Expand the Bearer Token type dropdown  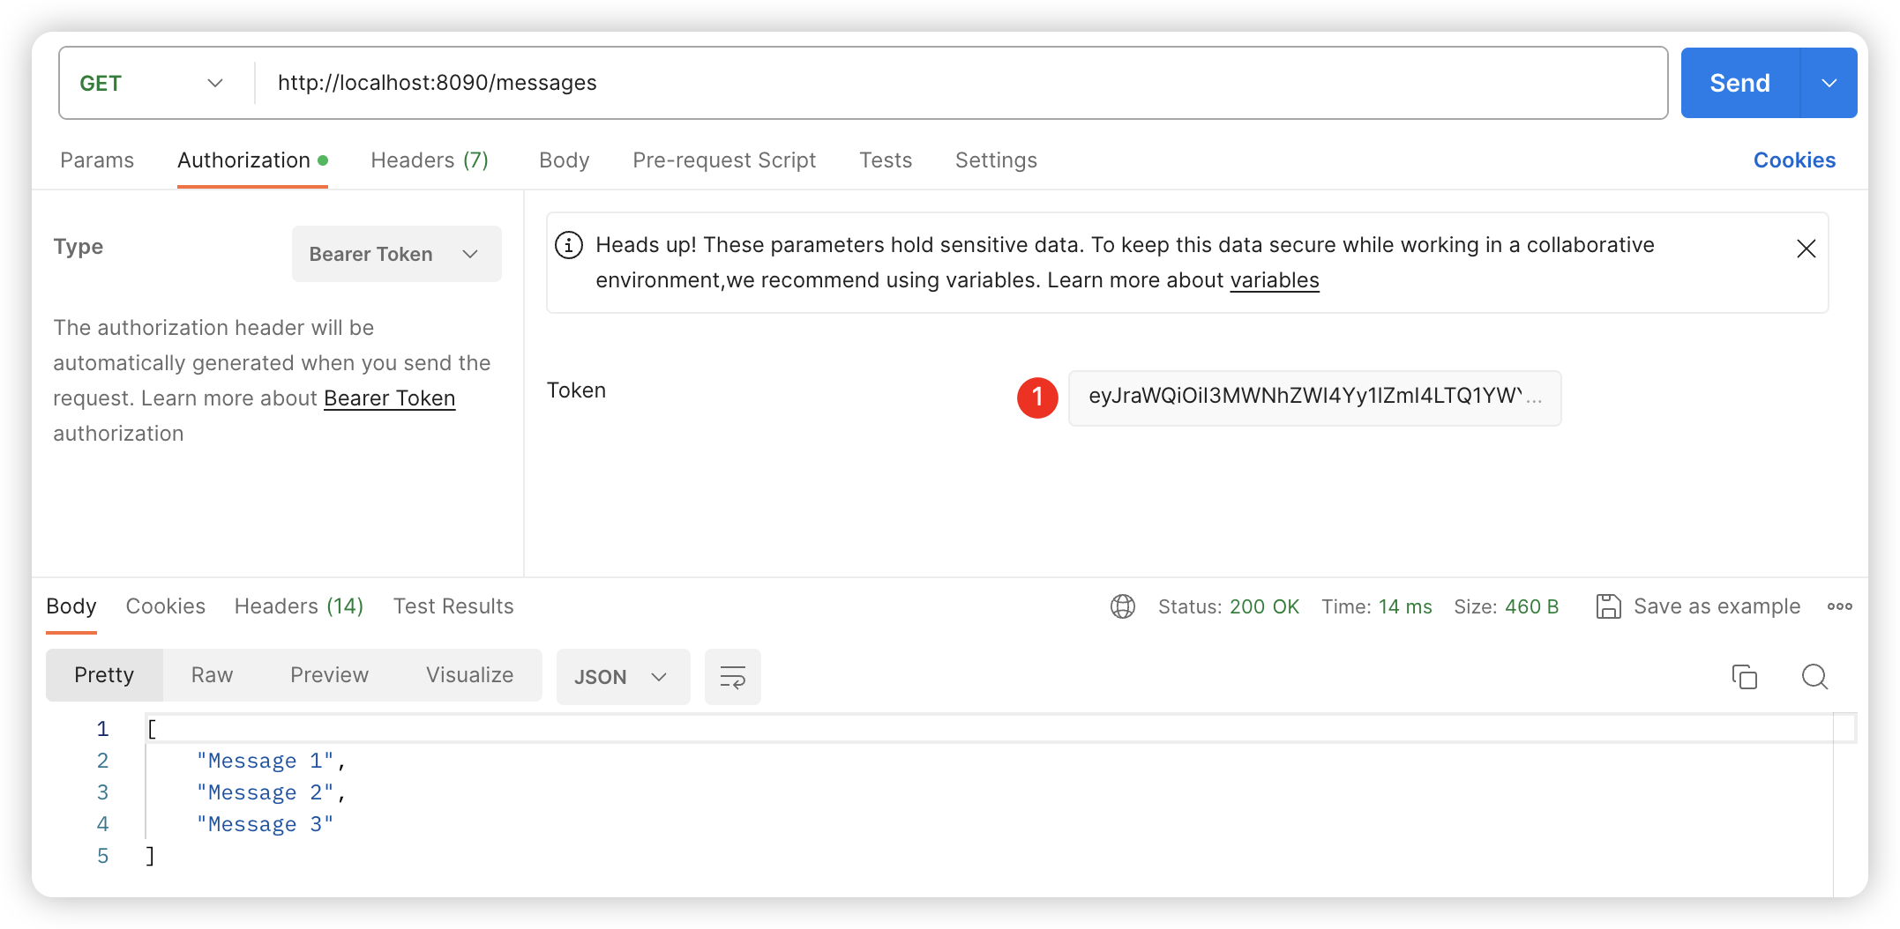tap(396, 254)
